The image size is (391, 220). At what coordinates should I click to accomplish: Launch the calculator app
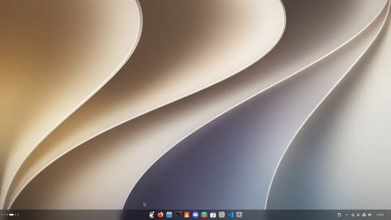click(222, 215)
